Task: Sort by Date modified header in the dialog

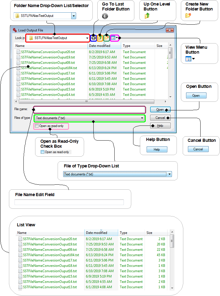Action: (x=104, y=46)
